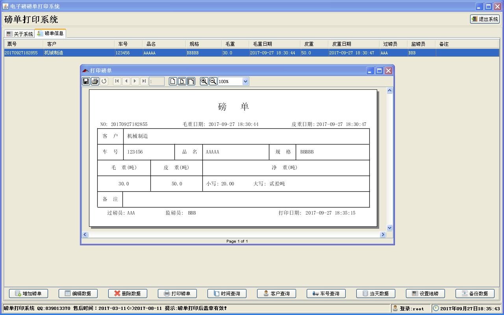Image resolution: width=504 pixels, height=315 pixels.
Task: Print the report using the printer icon
Action: pyautogui.click(x=95, y=81)
